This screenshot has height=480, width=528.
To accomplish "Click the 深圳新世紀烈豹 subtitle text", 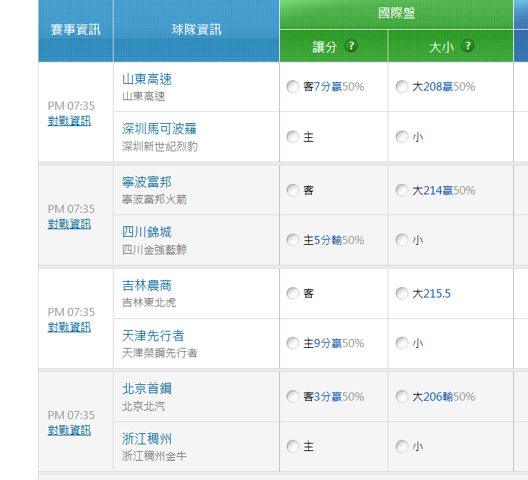I will pyautogui.click(x=160, y=147).
